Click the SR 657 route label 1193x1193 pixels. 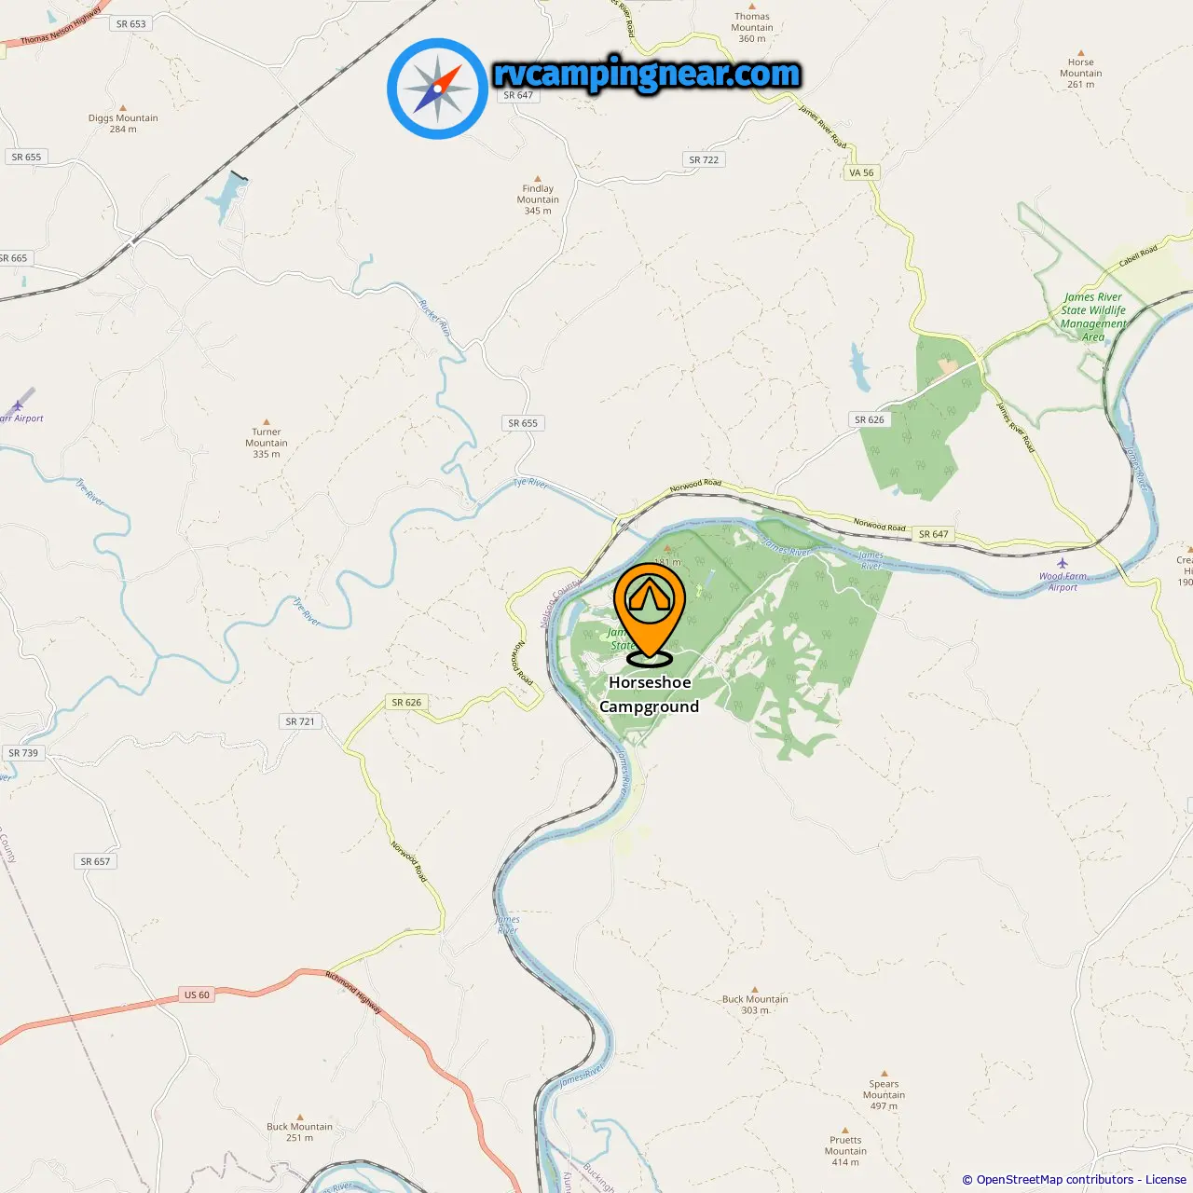click(95, 861)
